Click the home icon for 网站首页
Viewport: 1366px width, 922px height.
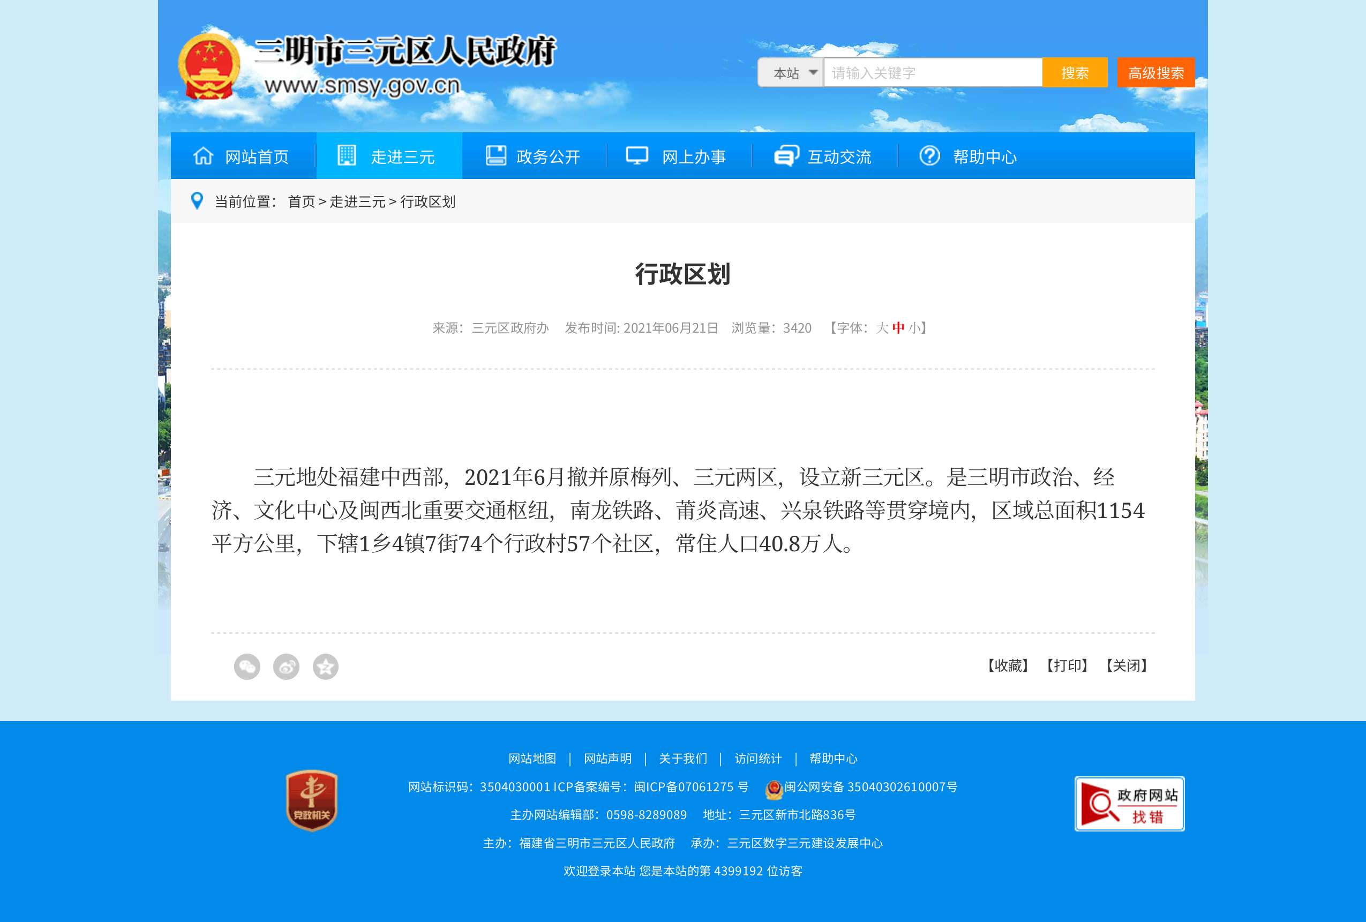pos(204,156)
